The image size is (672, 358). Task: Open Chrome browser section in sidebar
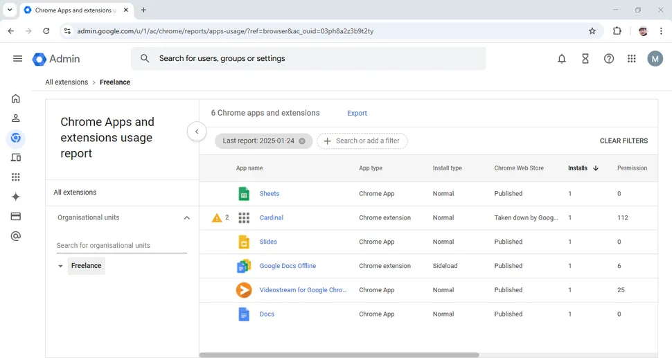click(x=16, y=138)
